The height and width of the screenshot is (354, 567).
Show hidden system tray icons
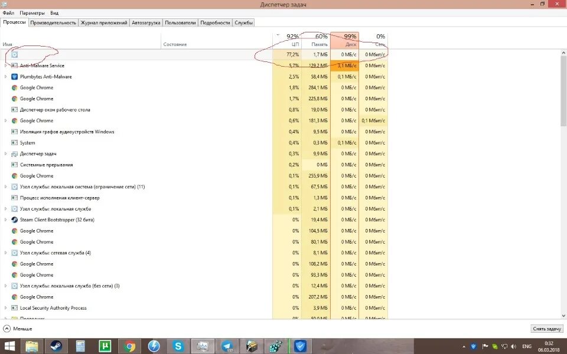[x=464, y=346]
